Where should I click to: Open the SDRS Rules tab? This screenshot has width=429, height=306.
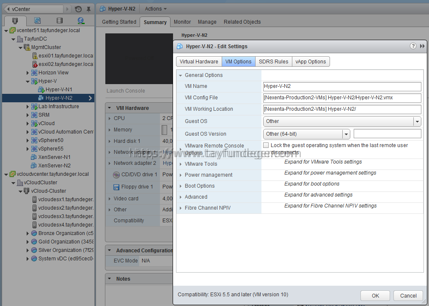point(274,61)
